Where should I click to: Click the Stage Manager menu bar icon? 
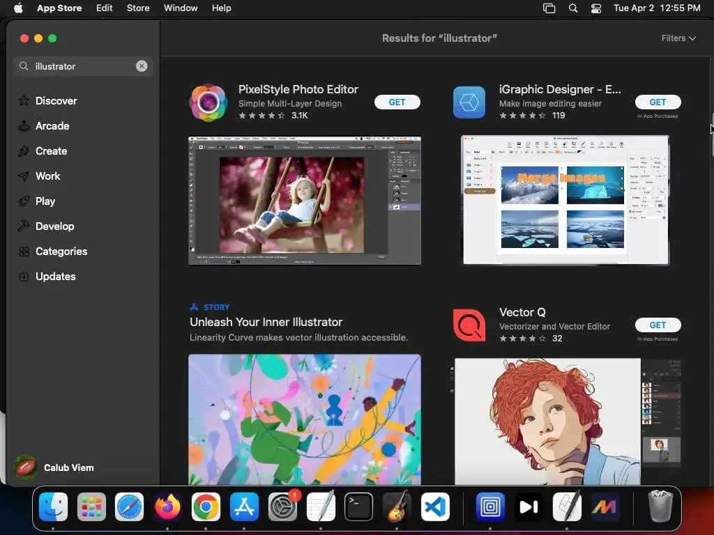549,8
